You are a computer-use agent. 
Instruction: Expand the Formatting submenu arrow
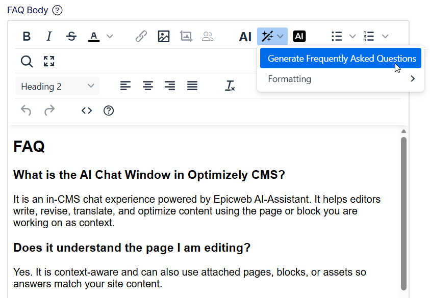pyautogui.click(x=413, y=79)
